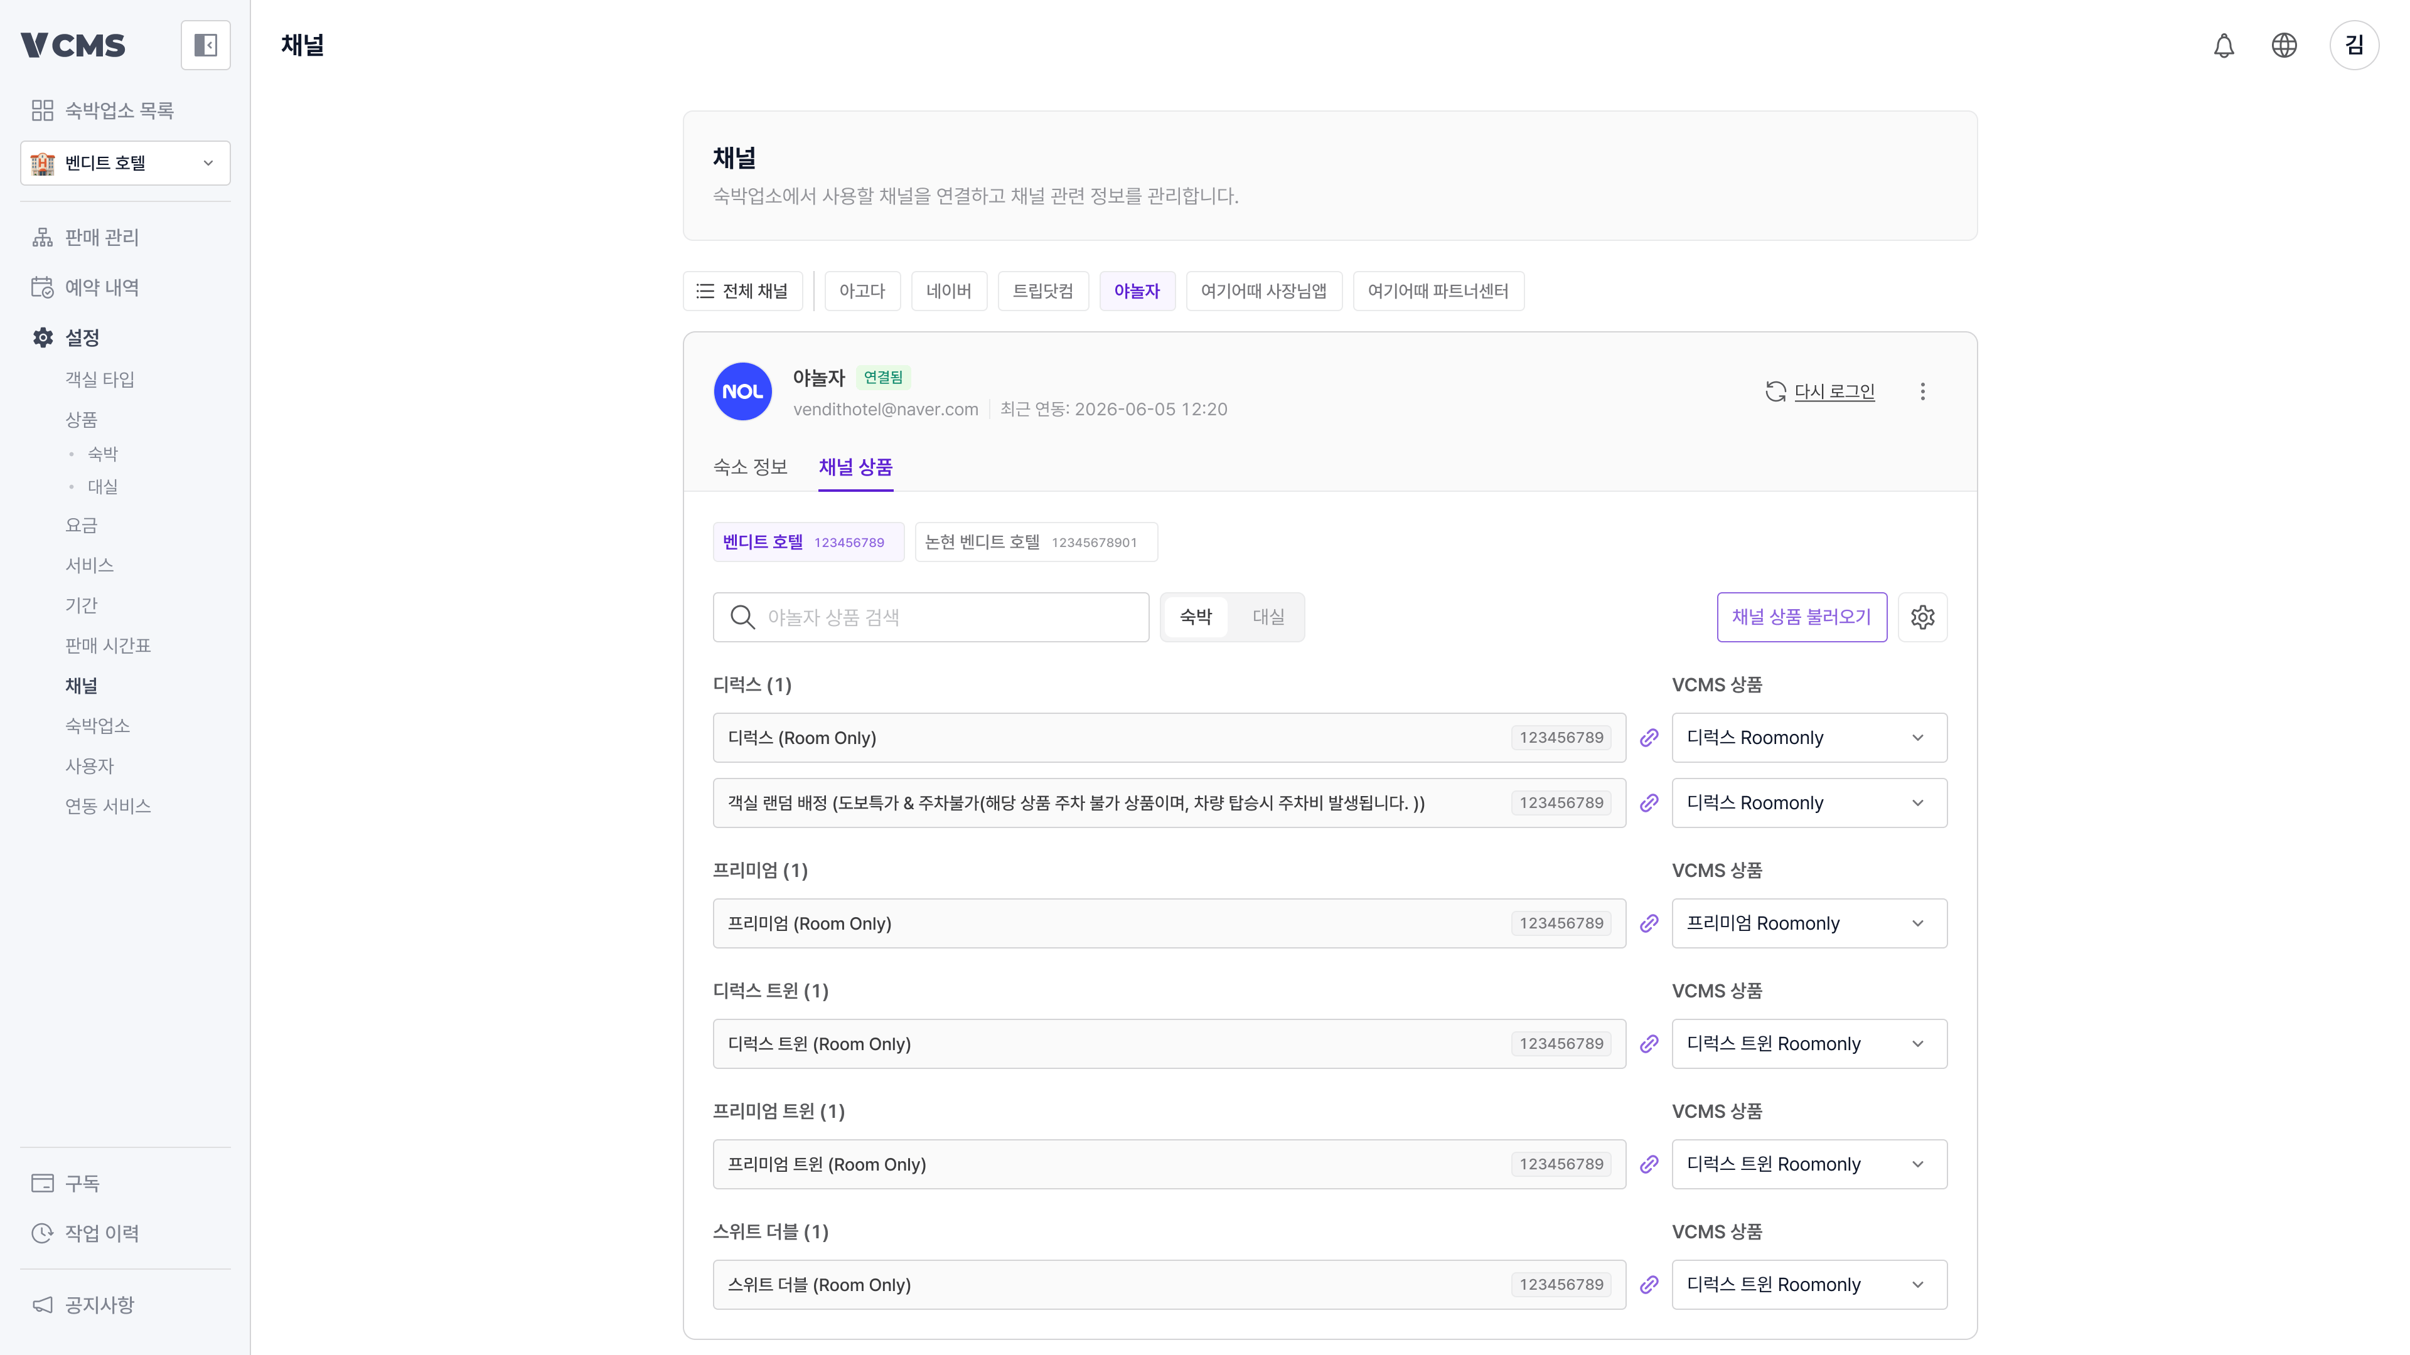Open 작업 이력 in the sidebar
This screenshot has height=1355, width=2410.
coord(85,1233)
